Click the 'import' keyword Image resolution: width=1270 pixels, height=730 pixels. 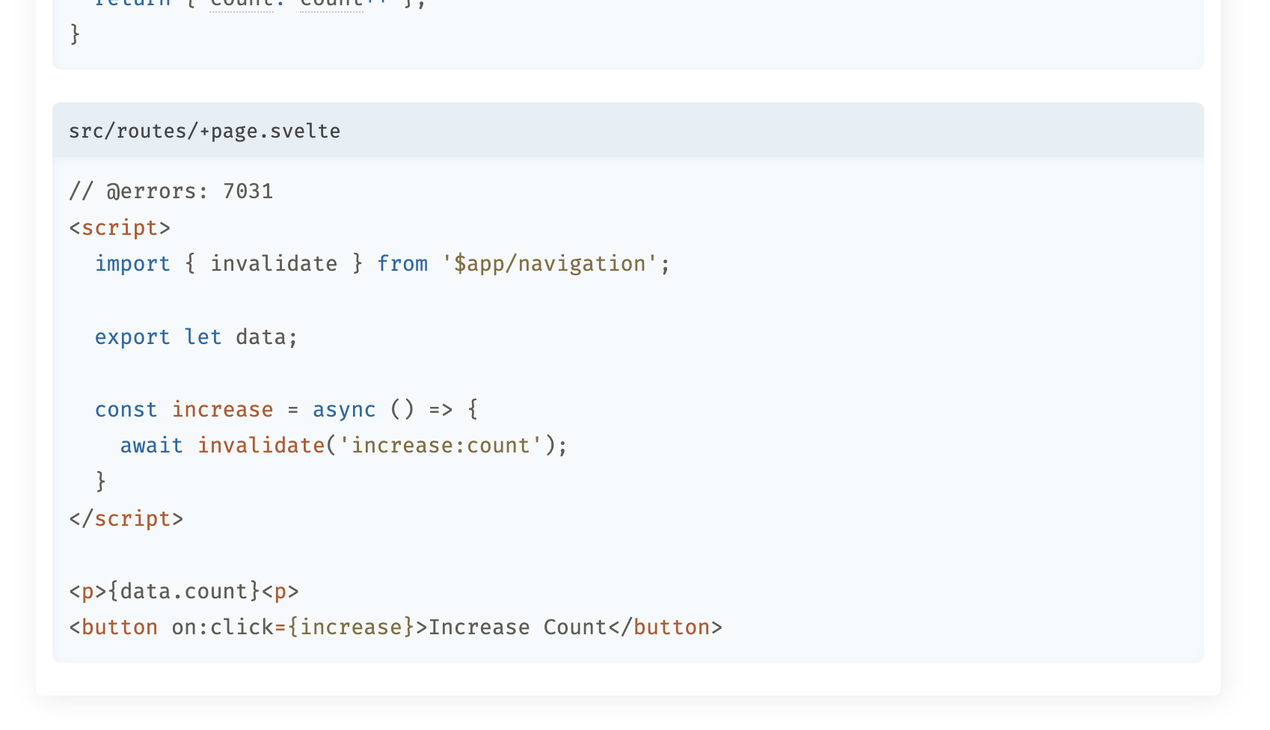pos(132,264)
